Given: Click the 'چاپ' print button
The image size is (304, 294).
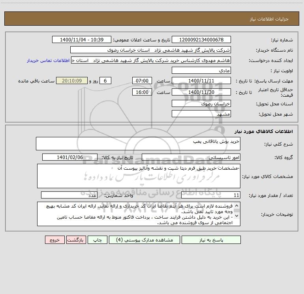Looking at the screenshot, I should tap(98, 240).
